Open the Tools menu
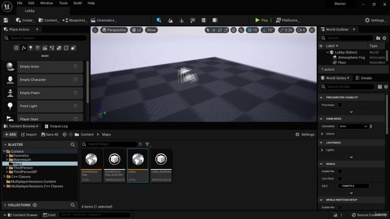This screenshot has width=390, height=219. point(63,3)
